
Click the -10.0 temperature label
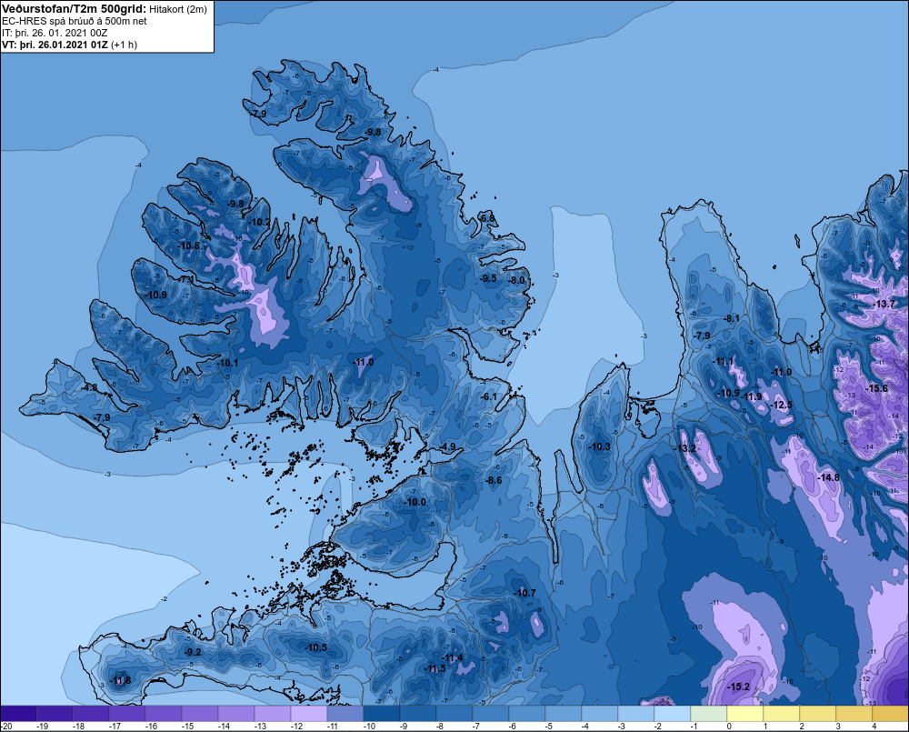tap(415, 502)
